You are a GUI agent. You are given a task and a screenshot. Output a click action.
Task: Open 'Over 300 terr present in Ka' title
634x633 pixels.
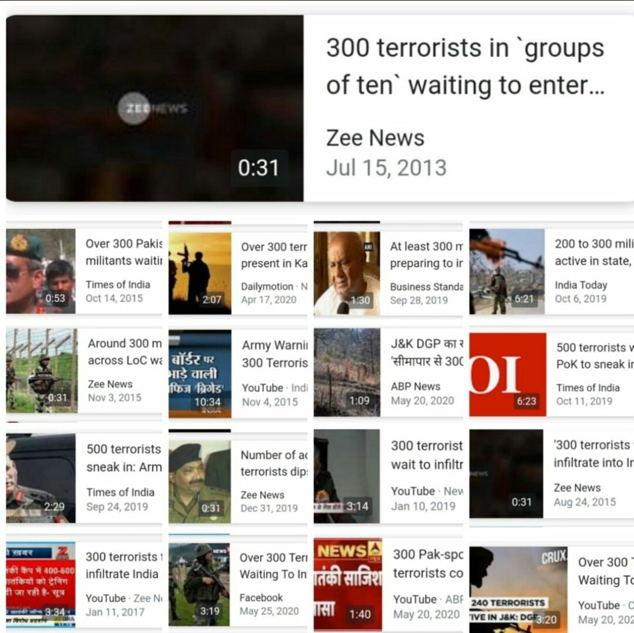coord(274,255)
